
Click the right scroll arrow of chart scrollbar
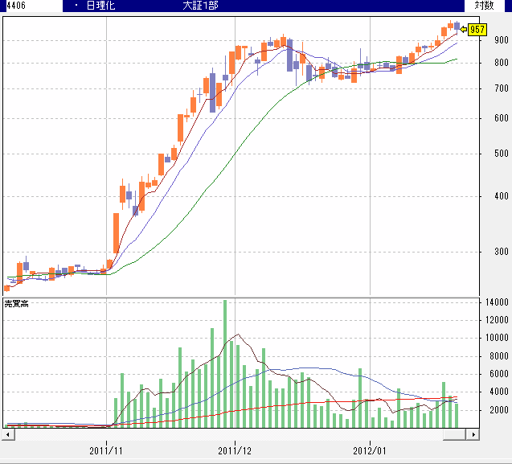(x=473, y=434)
